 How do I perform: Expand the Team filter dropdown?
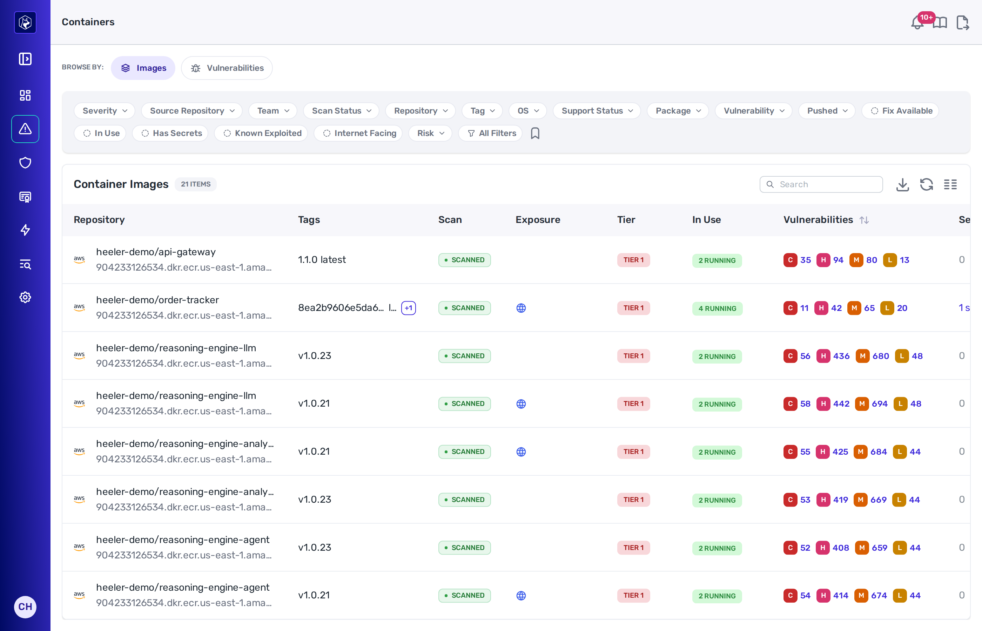pos(273,111)
